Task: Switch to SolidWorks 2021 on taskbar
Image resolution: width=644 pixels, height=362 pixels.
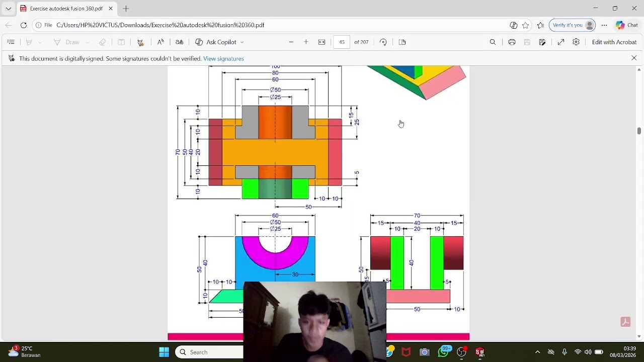Action: [x=480, y=352]
